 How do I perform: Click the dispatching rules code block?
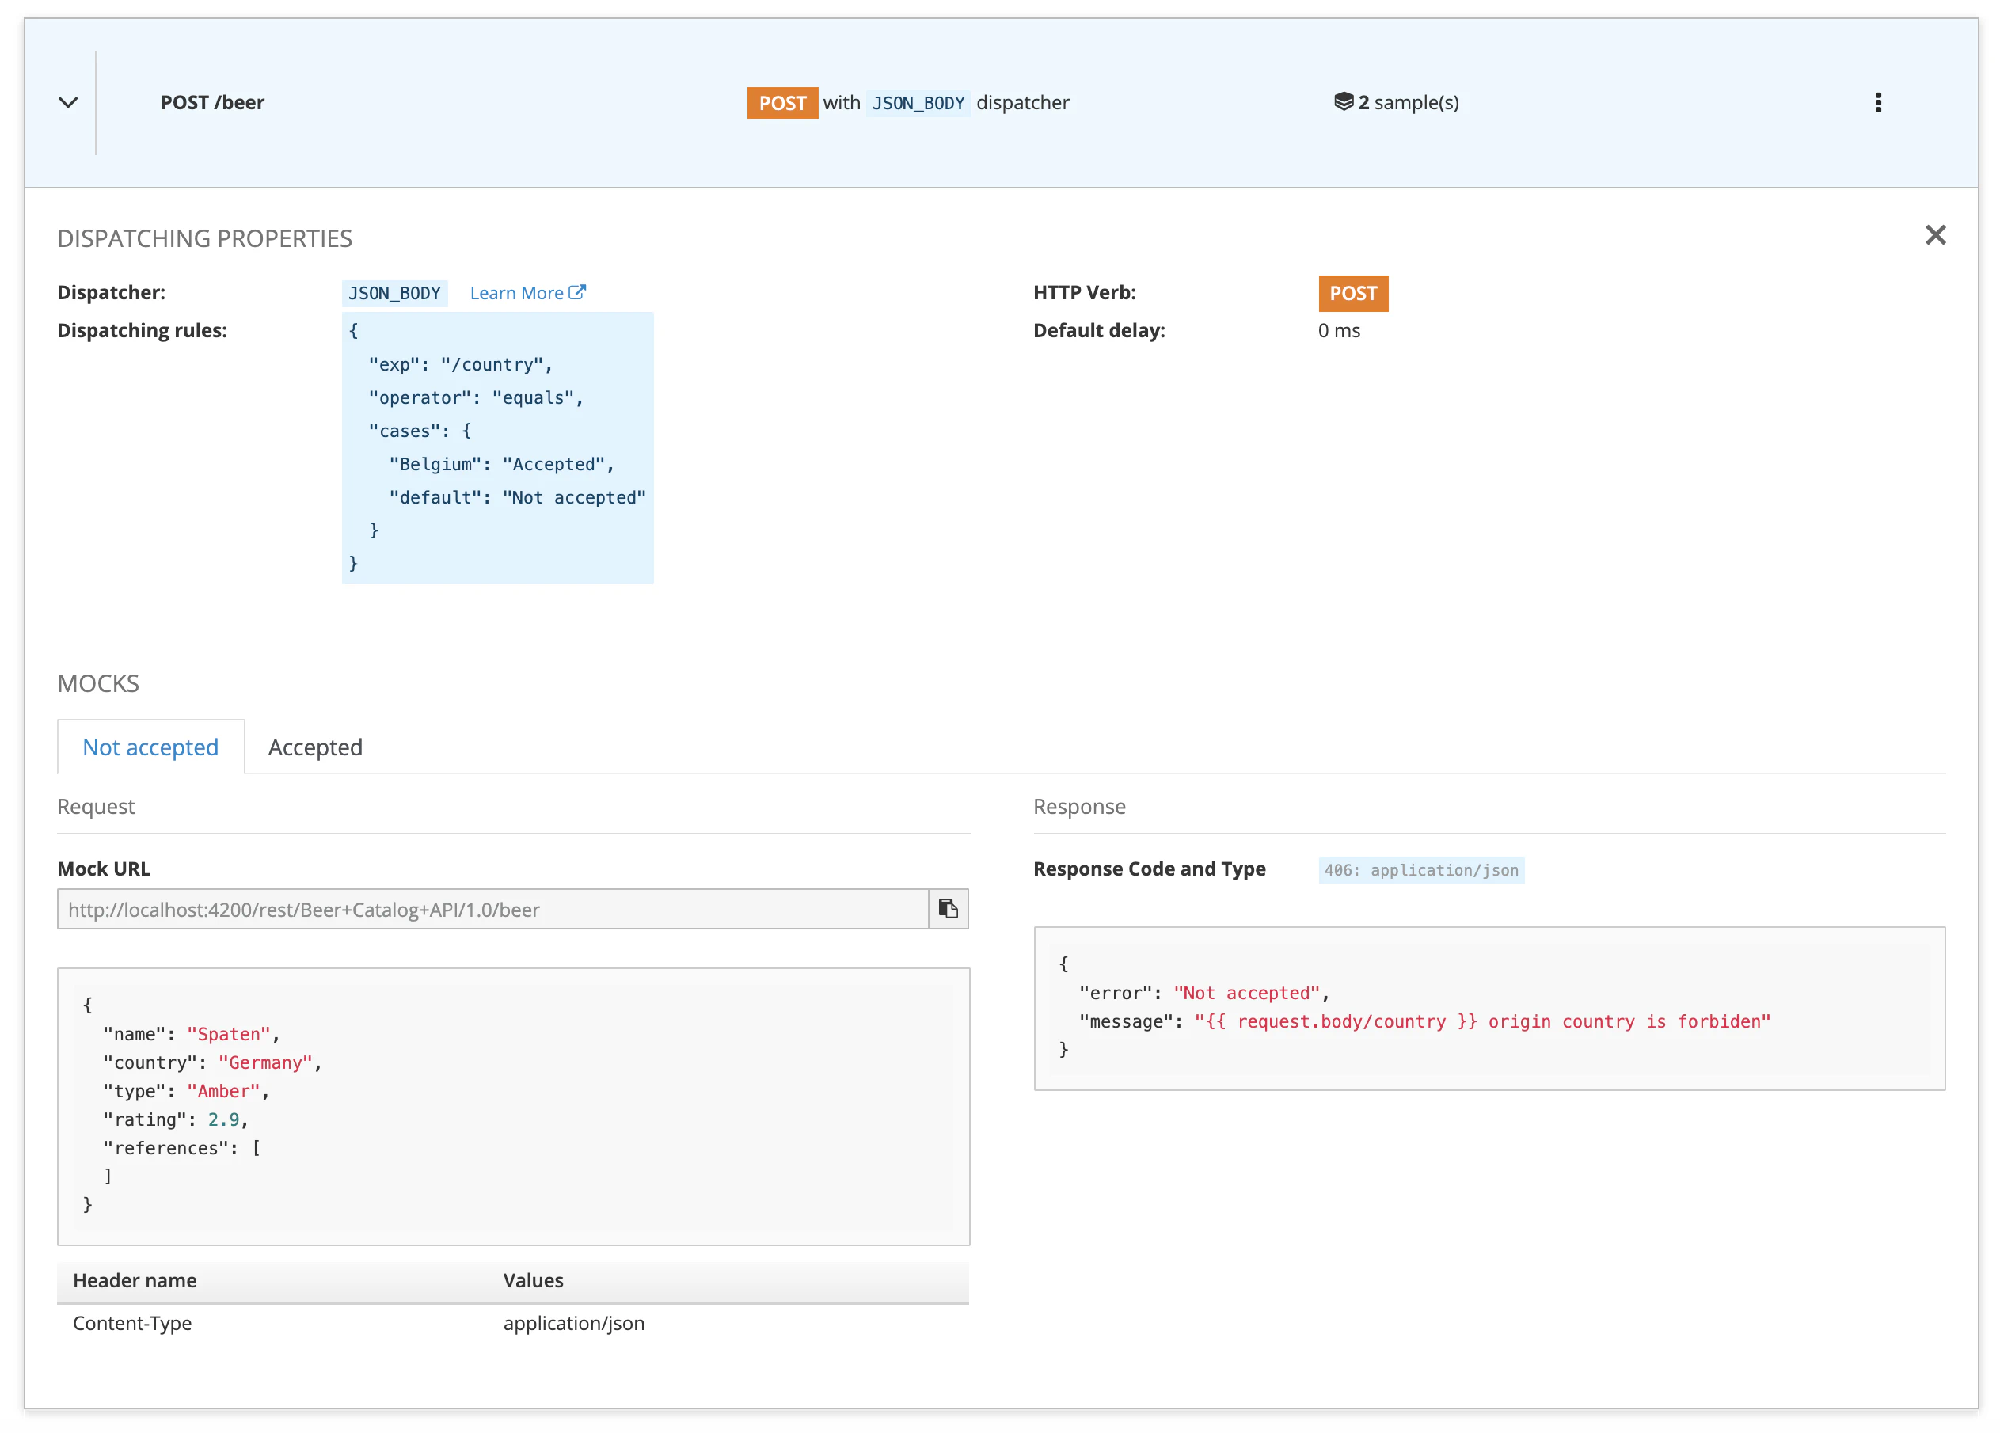coord(497,447)
